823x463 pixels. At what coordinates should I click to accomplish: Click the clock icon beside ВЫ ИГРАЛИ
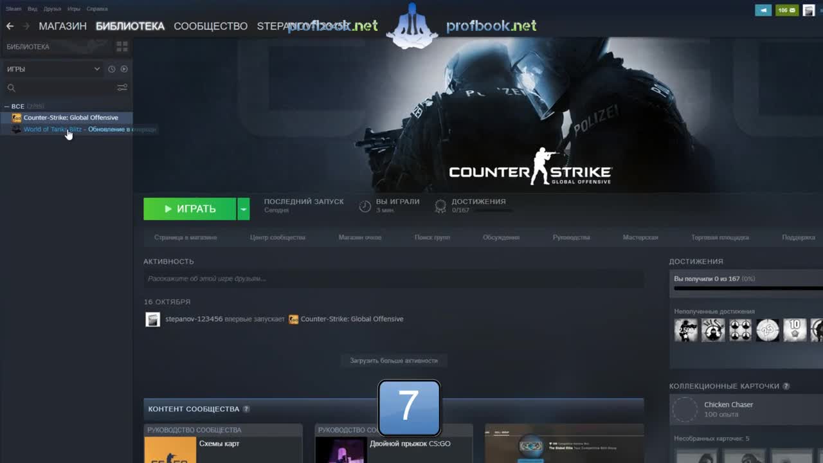pyautogui.click(x=365, y=206)
